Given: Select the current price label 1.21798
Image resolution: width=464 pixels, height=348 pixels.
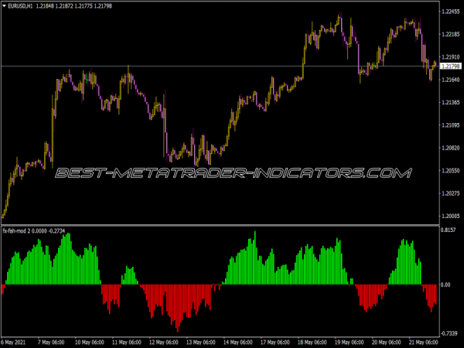Looking at the screenshot, I should click(x=451, y=66).
